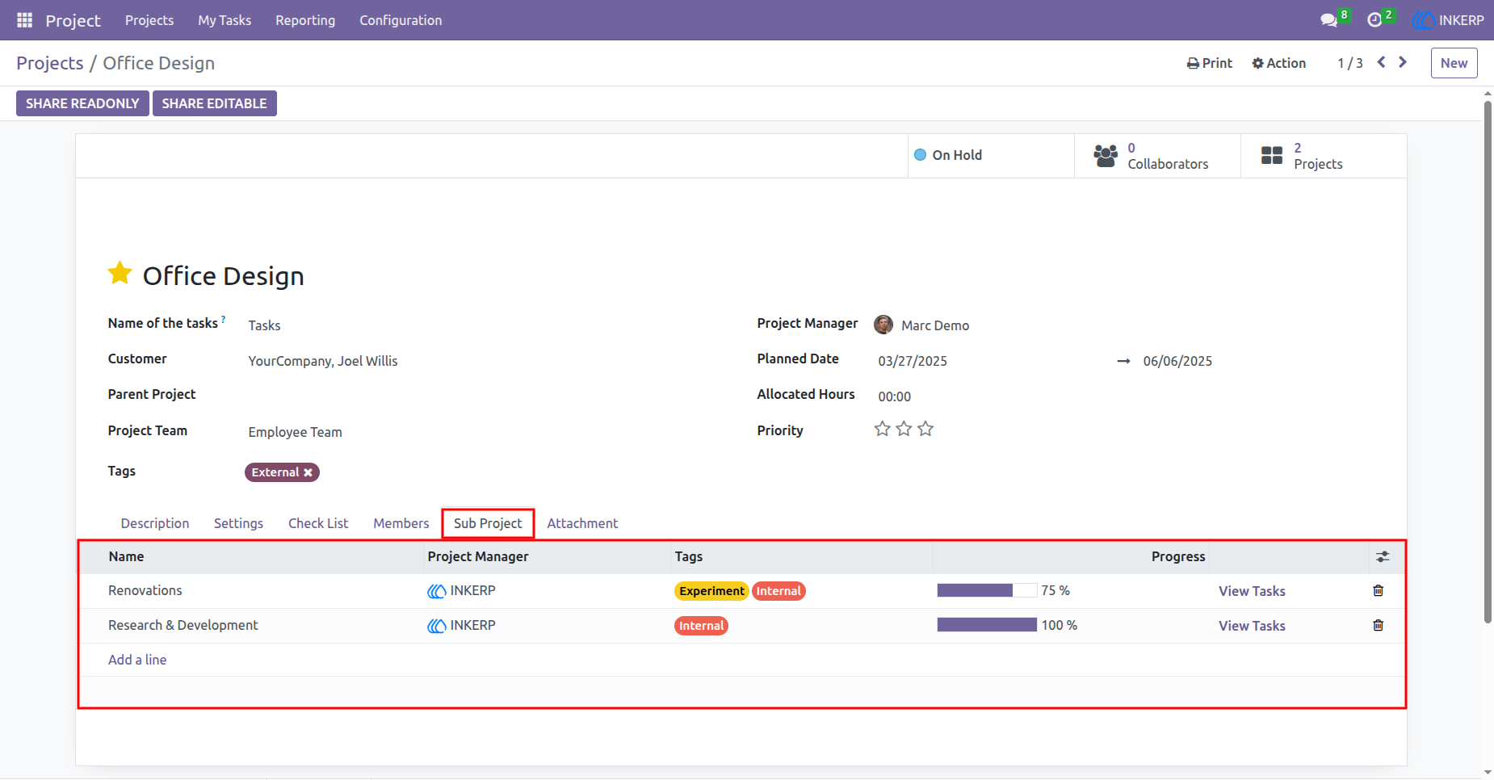Set priority to the second star
This screenshot has height=780, width=1494.
coord(904,429)
